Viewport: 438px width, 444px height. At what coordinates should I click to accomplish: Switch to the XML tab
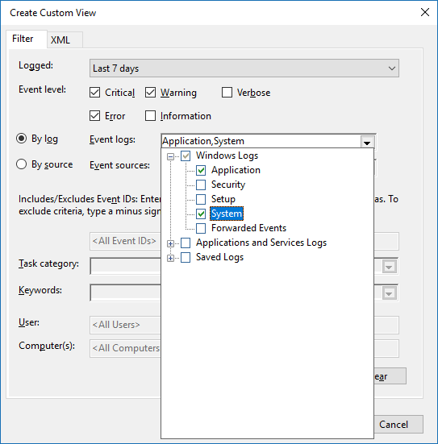pos(65,39)
